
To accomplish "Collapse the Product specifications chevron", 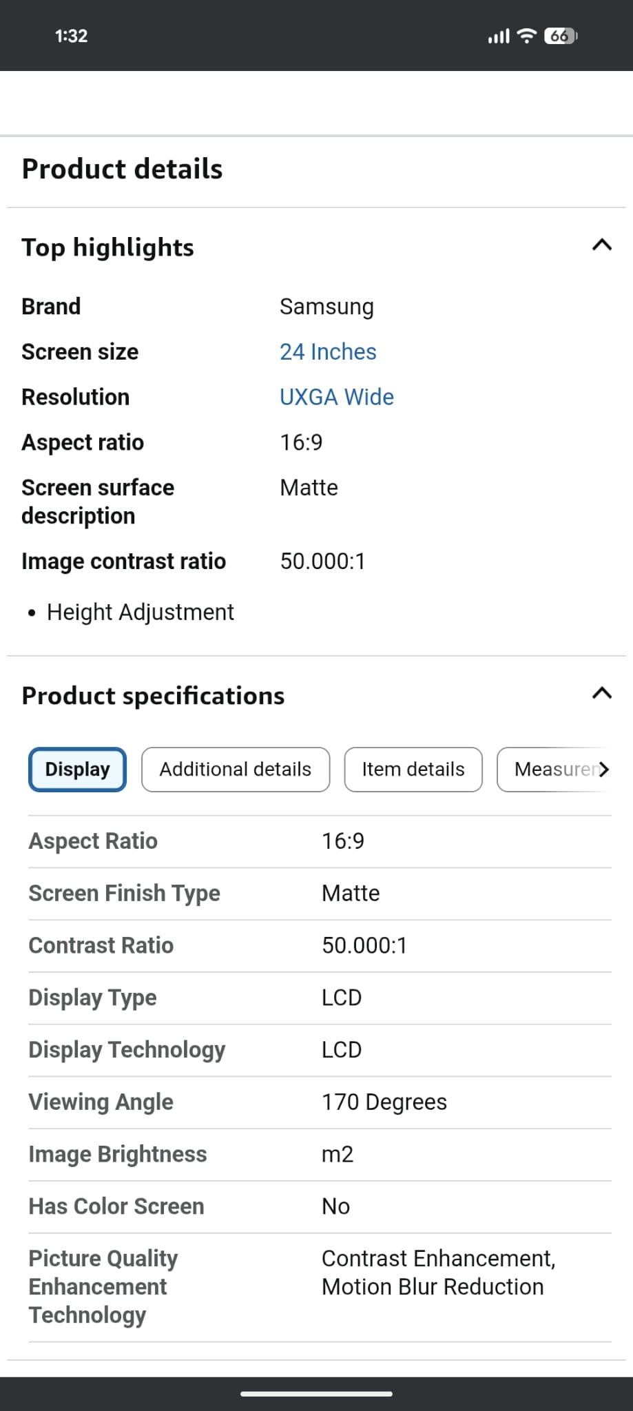I will (601, 694).
